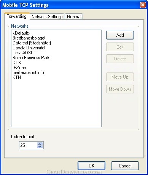The height and width of the screenshot is (175, 148).
Task: Close the Mobile TCP Settings dialog
Action: [x=143, y=5]
